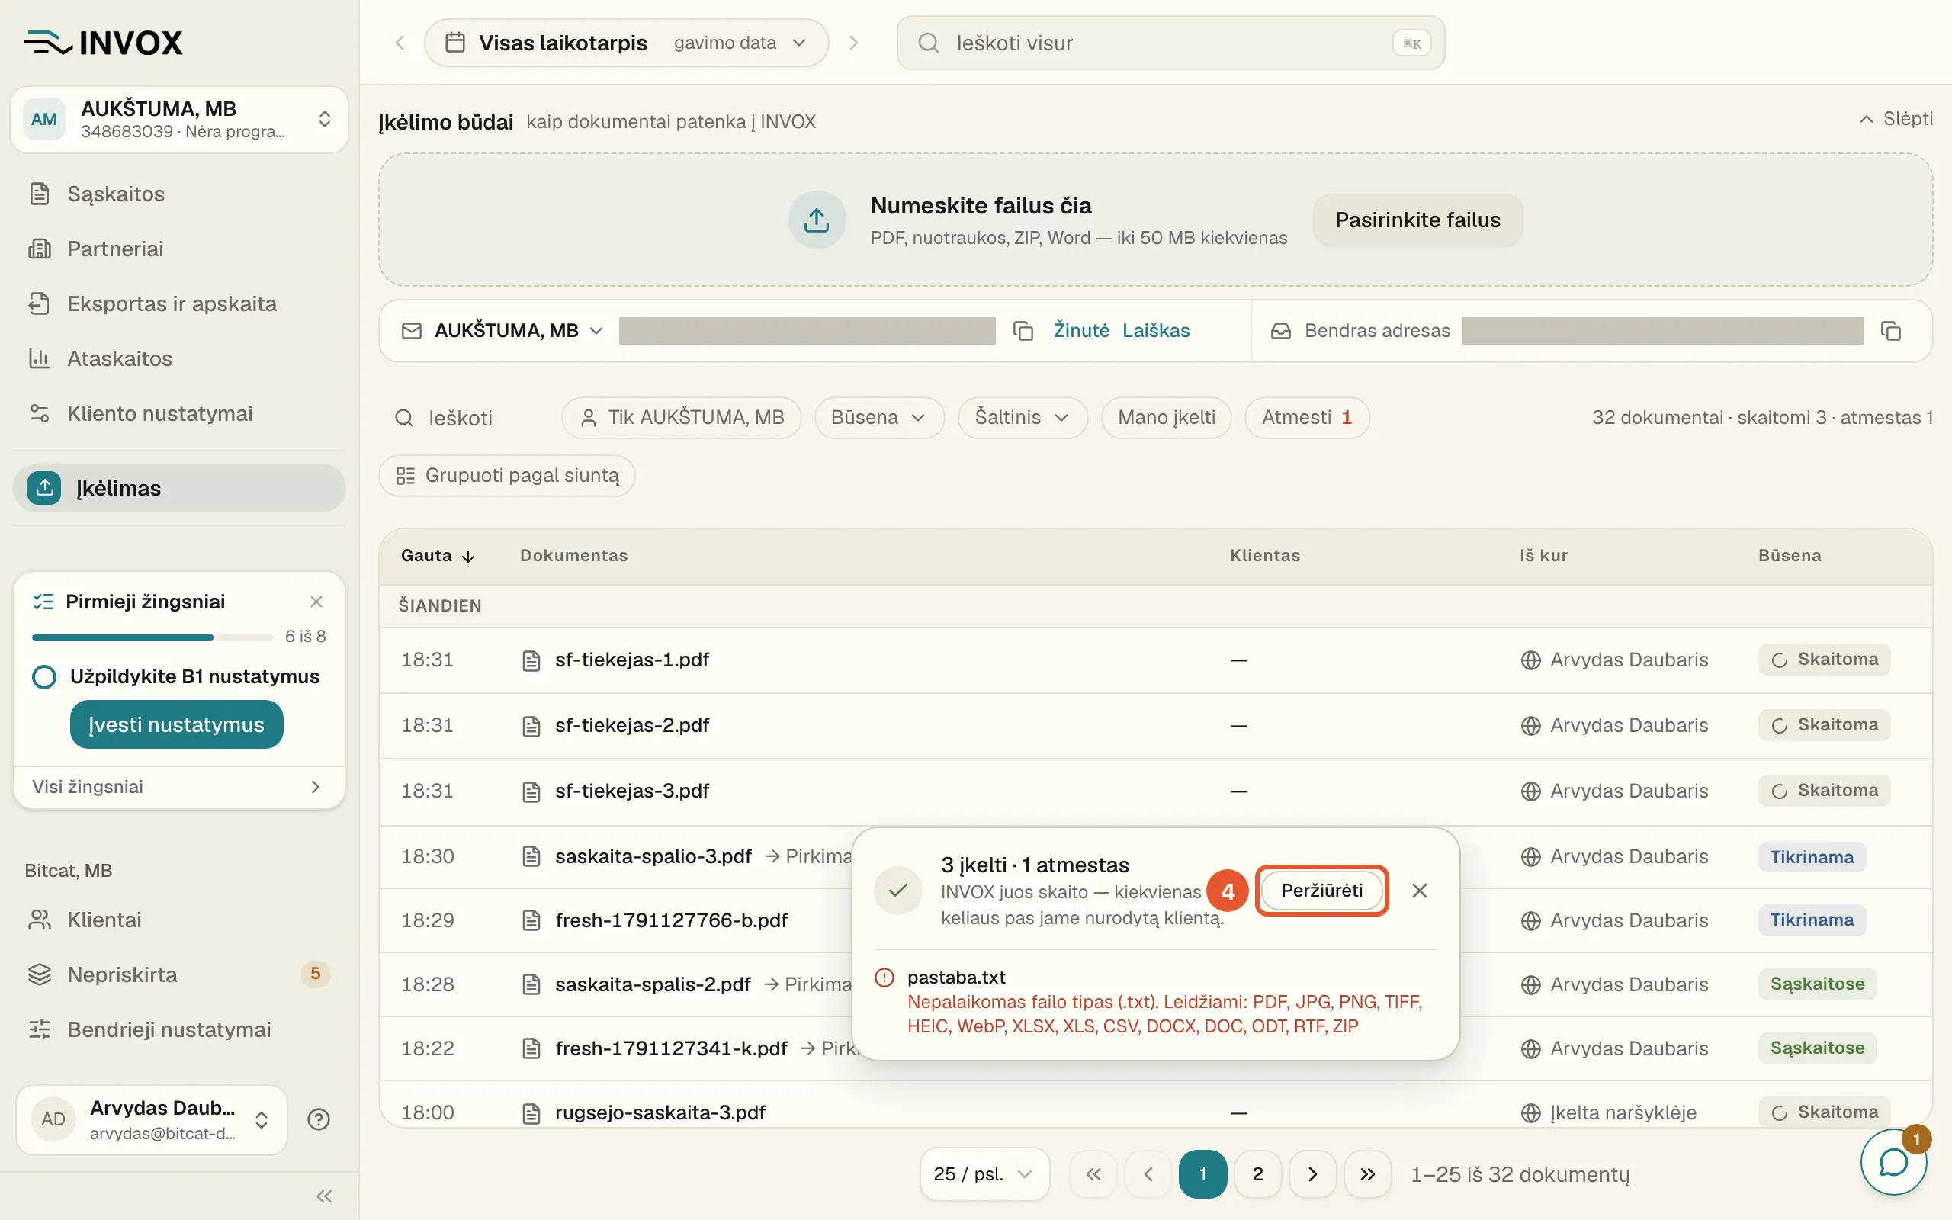
Task: Open the AUKŠTUMA, MB company switcher
Action: tap(179, 120)
